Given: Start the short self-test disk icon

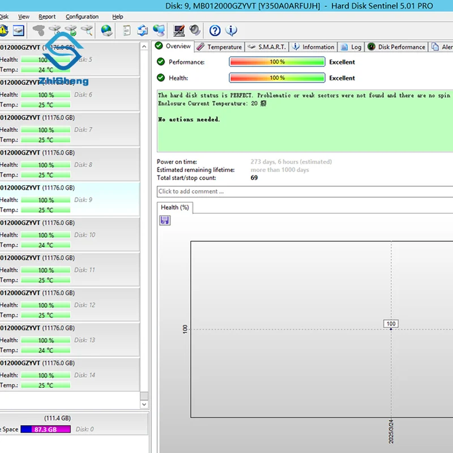Looking at the screenshot, I should click(x=54, y=31).
